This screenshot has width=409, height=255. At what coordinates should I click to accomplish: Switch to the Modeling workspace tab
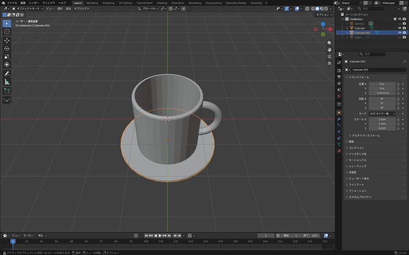[x=92, y=3]
